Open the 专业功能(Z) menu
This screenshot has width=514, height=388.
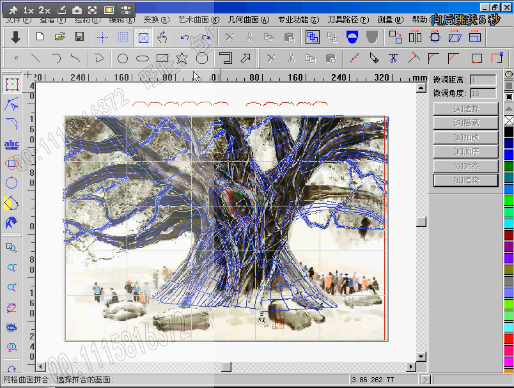click(299, 20)
